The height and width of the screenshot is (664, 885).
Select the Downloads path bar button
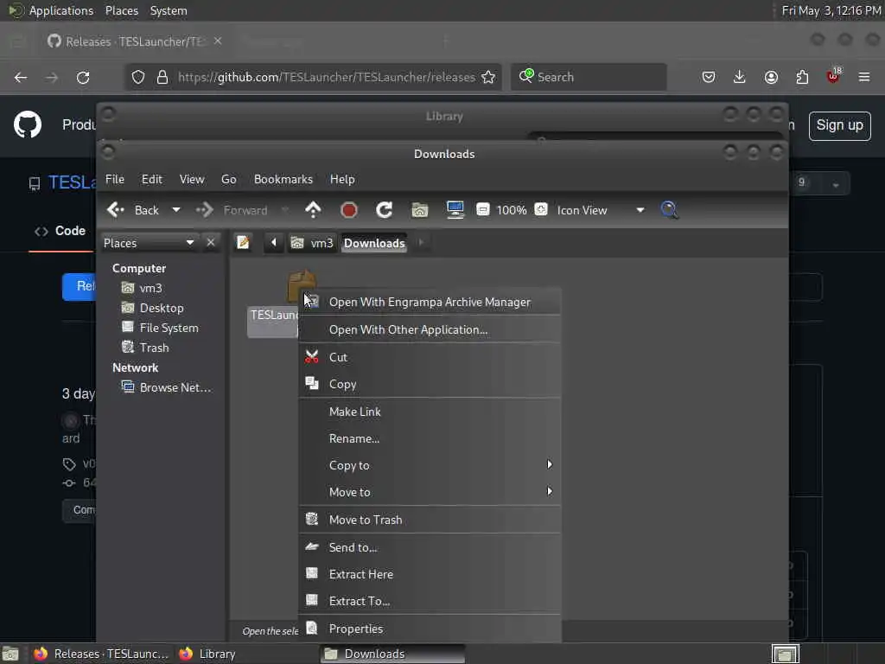point(374,243)
